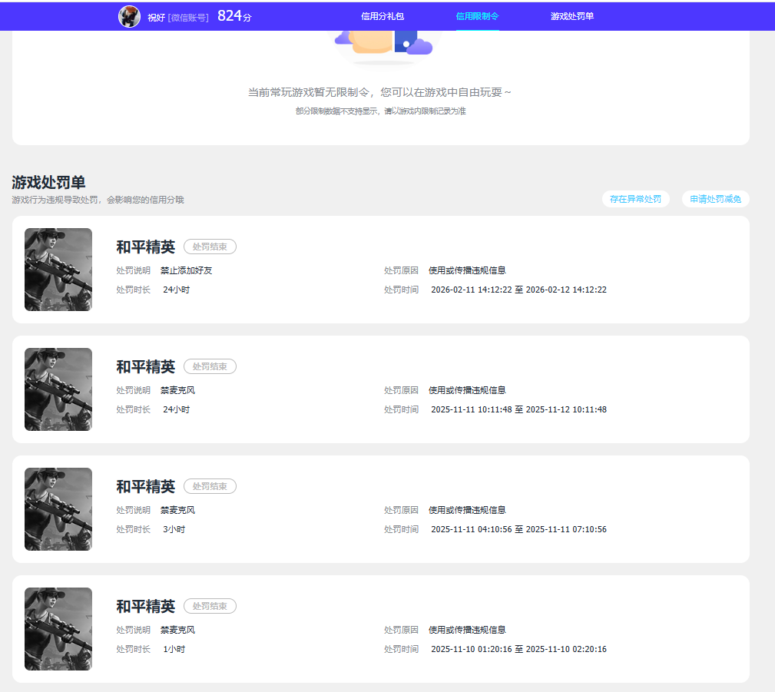Click the 游戏行为违规导致处罚 subtitle
Screen dimensions: 775x692
point(98,200)
